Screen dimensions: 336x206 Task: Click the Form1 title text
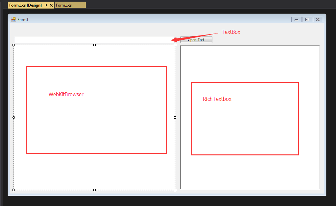(x=23, y=20)
